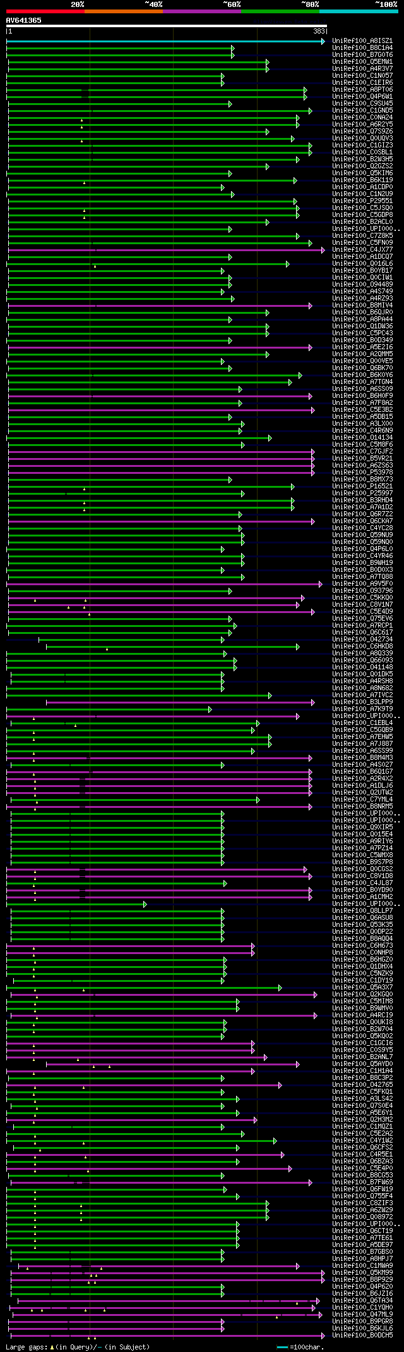Click the purple ~60% identity legend segment
Image resolution: width=404 pixels, height=1352 pixels.
(201, 11)
